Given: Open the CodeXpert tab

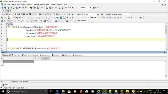Looking at the screenshot, I should pos(56,55).
